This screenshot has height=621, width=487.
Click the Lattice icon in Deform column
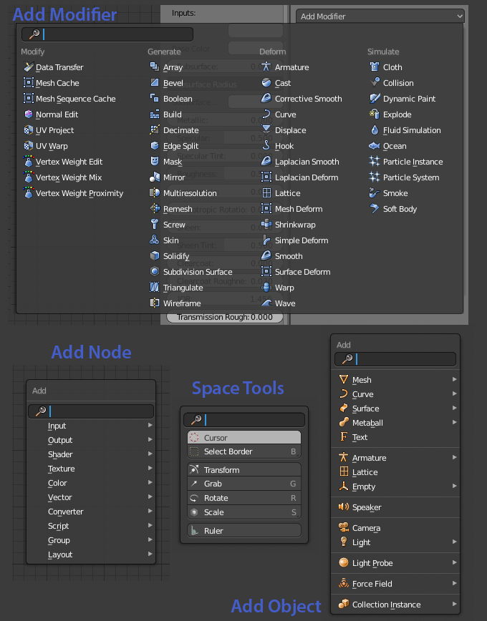pyautogui.click(x=266, y=193)
